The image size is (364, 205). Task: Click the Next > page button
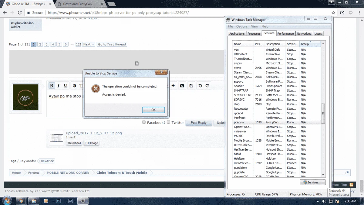pyautogui.click(x=89, y=44)
